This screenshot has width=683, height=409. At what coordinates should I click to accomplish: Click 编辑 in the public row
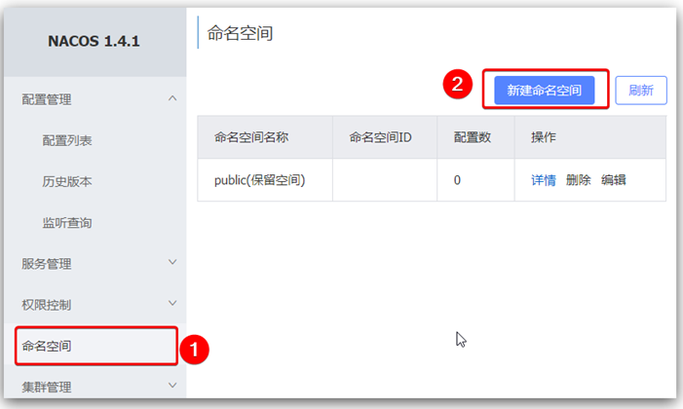[x=613, y=180]
